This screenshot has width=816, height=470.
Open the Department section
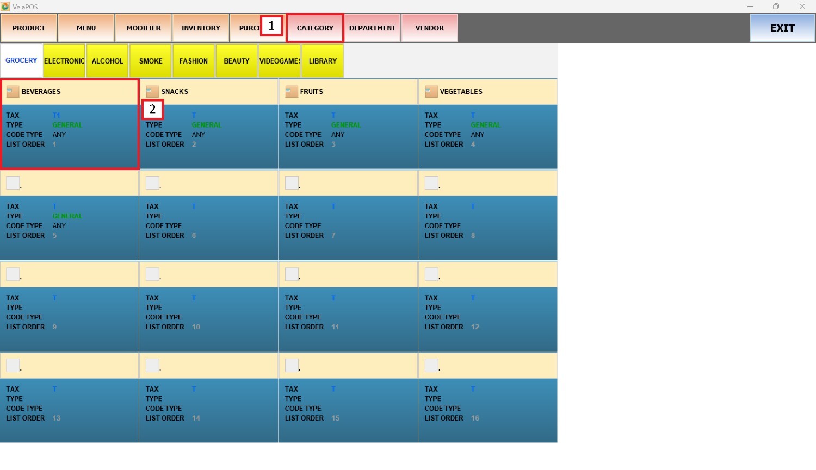click(372, 28)
